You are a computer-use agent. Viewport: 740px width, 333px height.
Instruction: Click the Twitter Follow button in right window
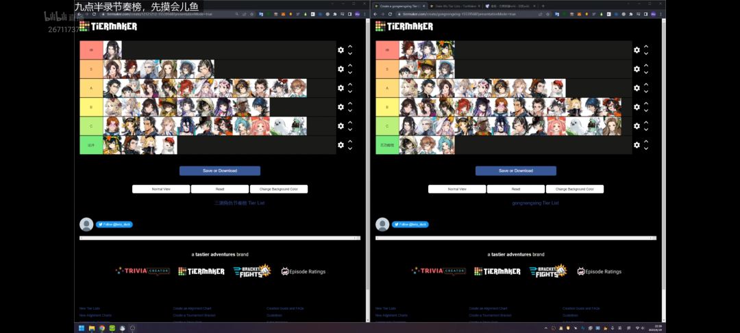(x=410, y=225)
